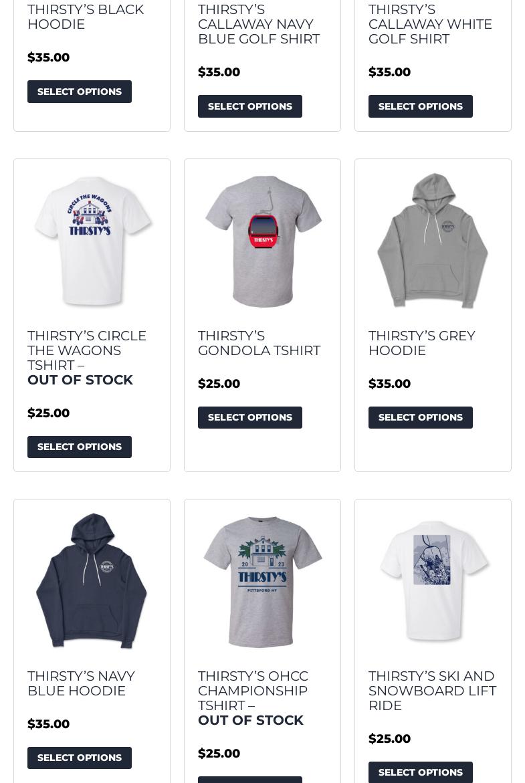Screen dimensions: 525x783
Task: Select options for Thirsty's Black Hoodie
Action: (80, 92)
